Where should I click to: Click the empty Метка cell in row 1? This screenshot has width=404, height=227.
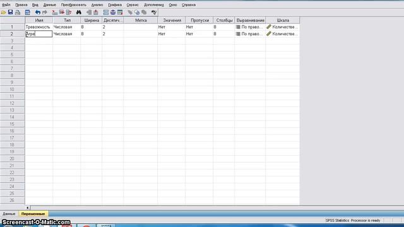click(141, 27)
